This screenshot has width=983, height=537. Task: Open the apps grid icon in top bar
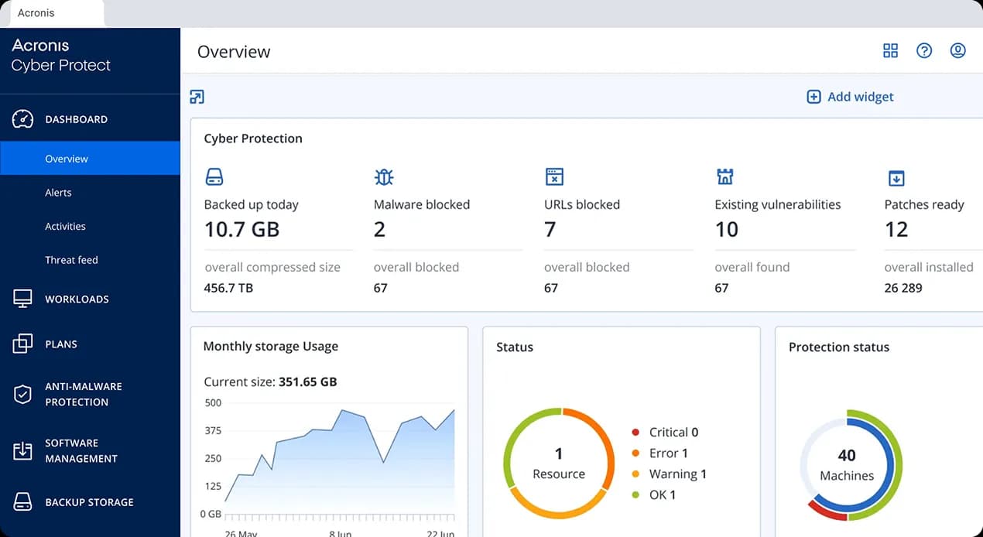pos(890,50)
